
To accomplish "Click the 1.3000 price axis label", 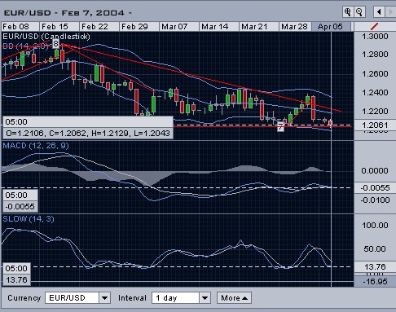I will pos(375,37).
